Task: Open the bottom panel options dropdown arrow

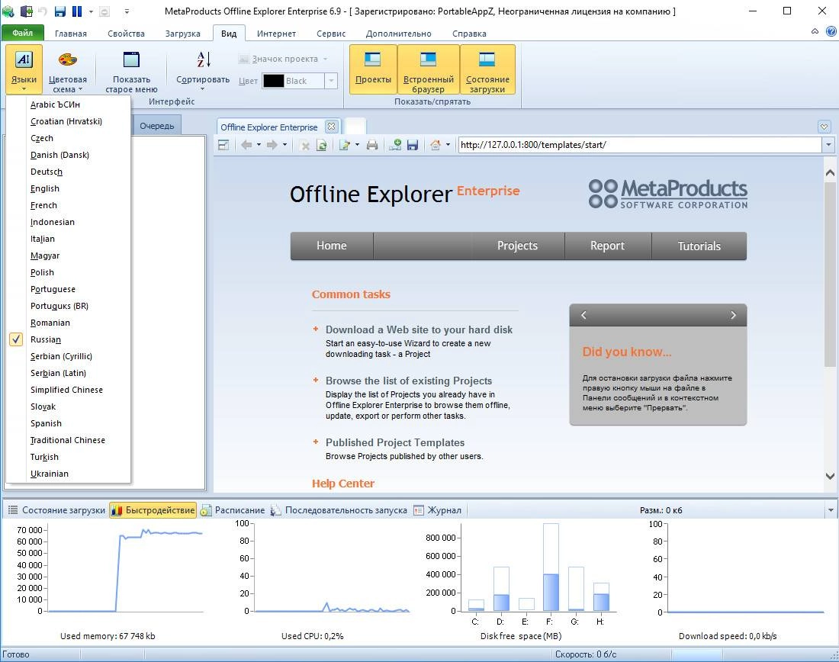Action: (831, 510)
